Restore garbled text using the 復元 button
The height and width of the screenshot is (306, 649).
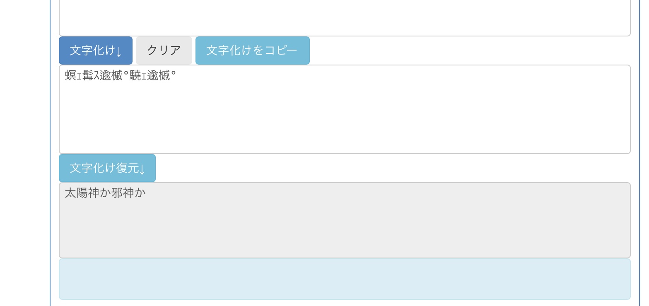(107, 168)
